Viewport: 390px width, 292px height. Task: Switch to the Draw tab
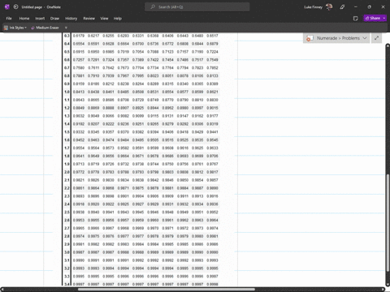pyautogui.click(x=54, y=19)
